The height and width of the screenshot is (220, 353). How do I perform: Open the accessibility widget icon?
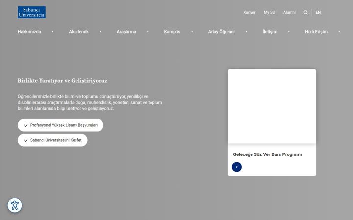pyautogui.click(x=15, y=205)
